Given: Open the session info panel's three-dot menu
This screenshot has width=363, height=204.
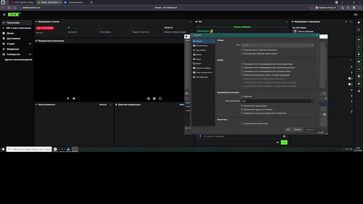Looking at the screenshot, I should tap(191, 22).
